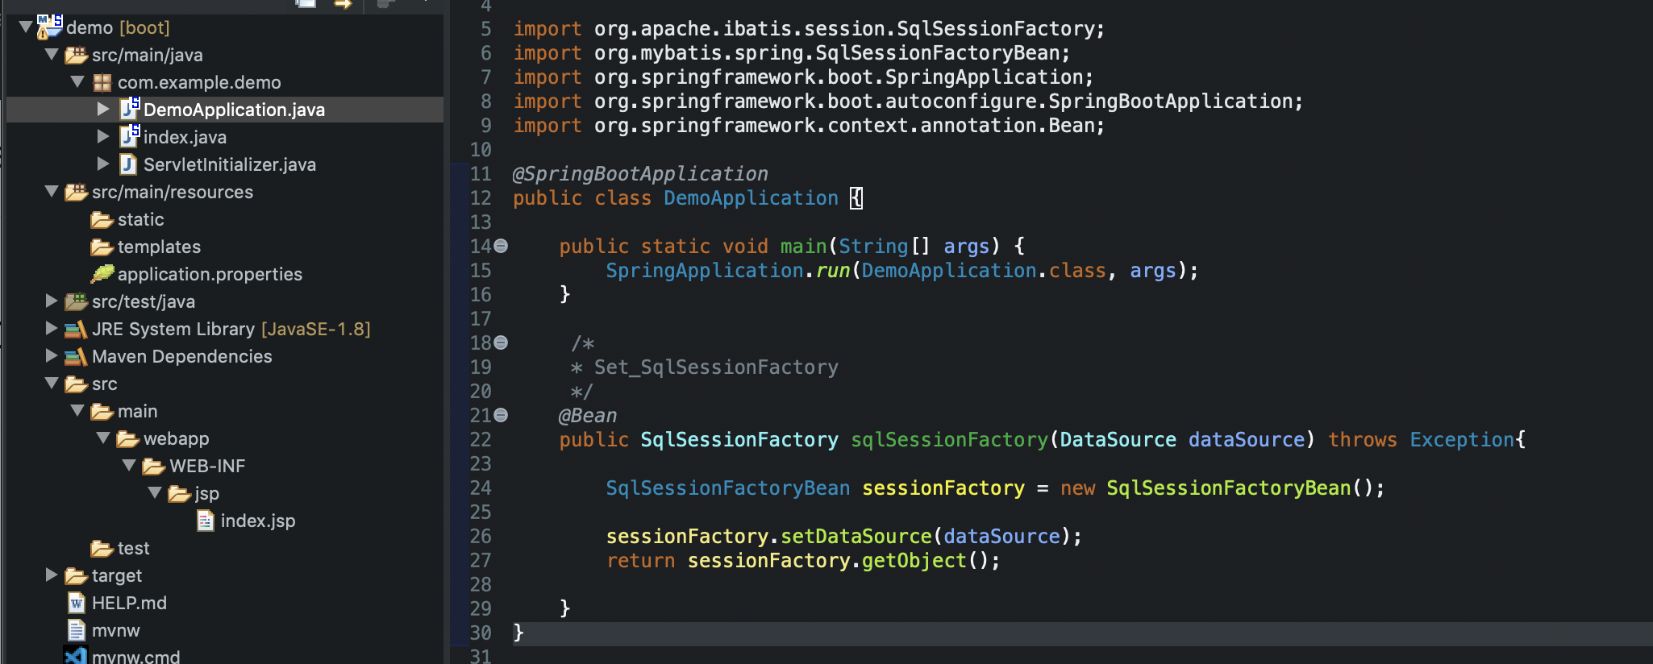Click the HELP.md document icon

[x=77, y=603]
